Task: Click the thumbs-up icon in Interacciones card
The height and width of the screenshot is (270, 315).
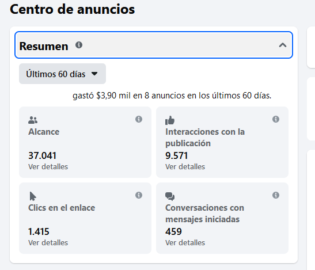Action: 170,120
